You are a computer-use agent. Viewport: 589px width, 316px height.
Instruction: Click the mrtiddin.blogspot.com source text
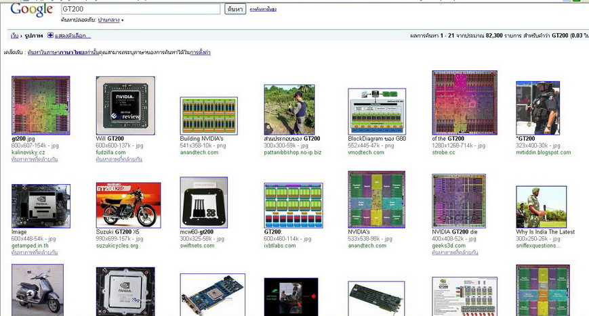(543, 152)
